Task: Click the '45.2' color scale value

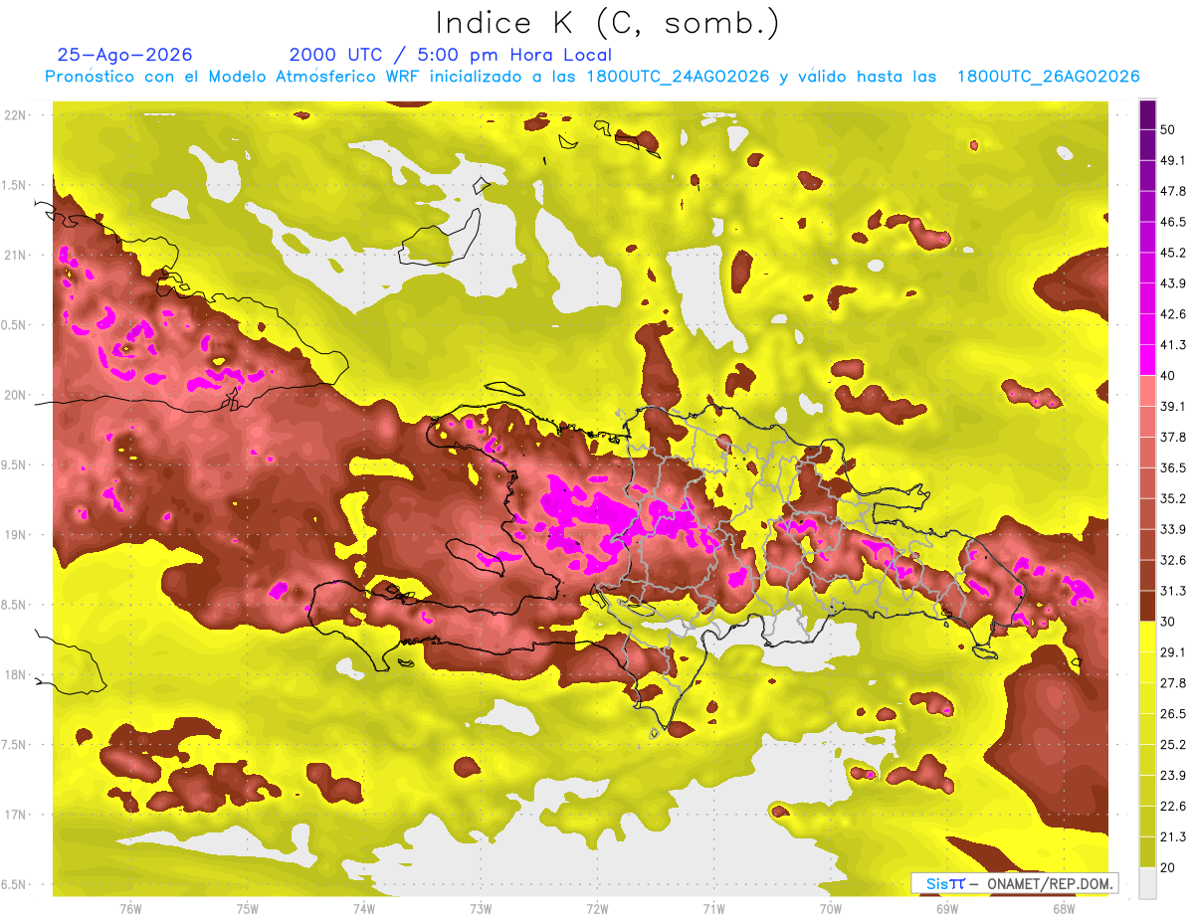Action: [x=1173, y=253]
